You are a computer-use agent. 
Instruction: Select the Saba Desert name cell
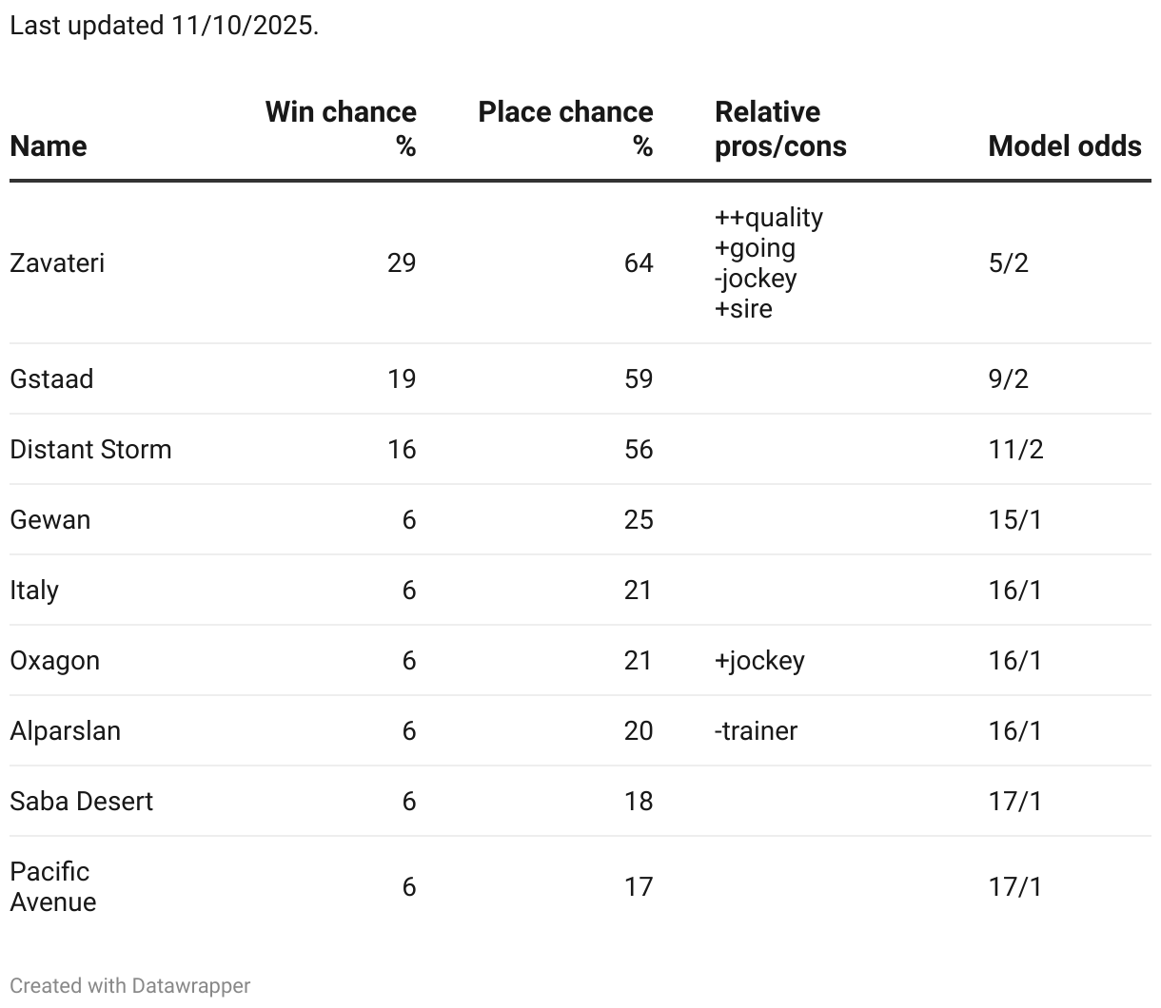point(81,801)
